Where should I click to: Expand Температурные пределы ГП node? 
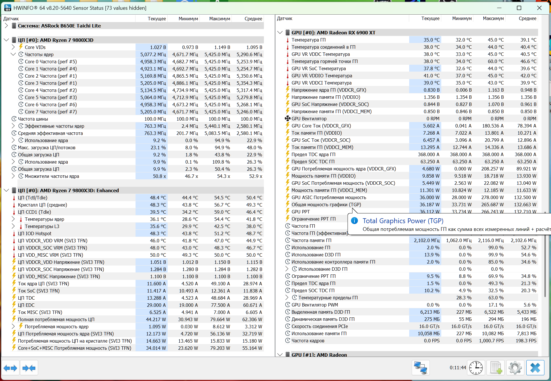287,298
